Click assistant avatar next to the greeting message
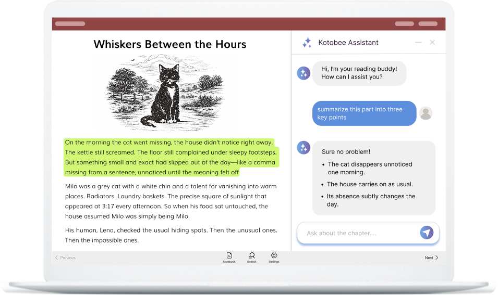The width and height of the screenshot is (498, 295). [x=303, y=73]
